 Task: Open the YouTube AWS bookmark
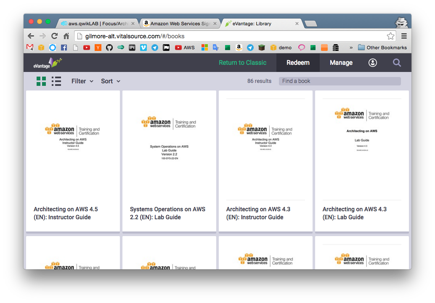pyautogui.click(x=185, y=48)
